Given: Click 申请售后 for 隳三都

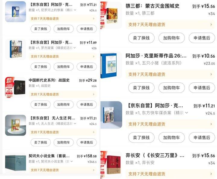Looking at the screenshot, I should (x=202, y=38).
